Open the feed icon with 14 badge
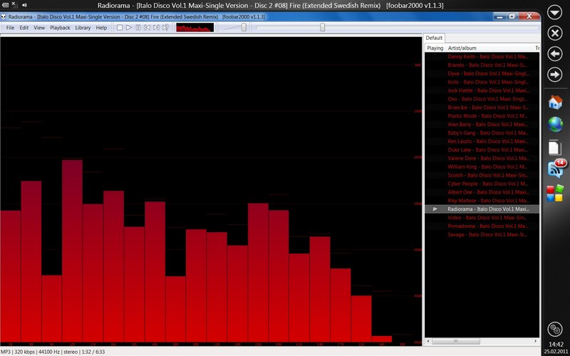The width and height of the screenshot is (570, 356). click(x=555, y=169)
